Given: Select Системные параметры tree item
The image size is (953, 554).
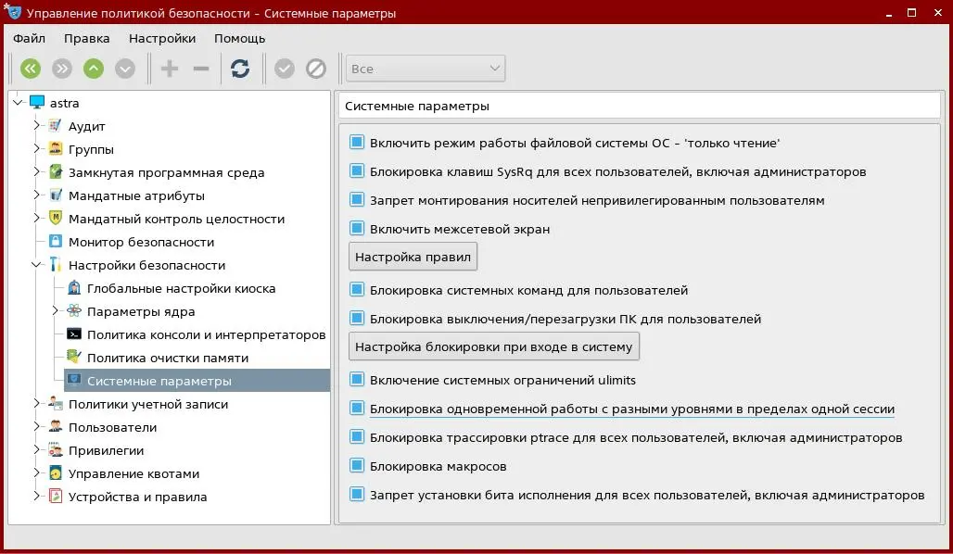Looking at the screenshot, I should coord(197,381).
